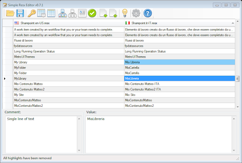
Task: Sort by Sharepoint.it-IT.resx column header
Action: 180,23
